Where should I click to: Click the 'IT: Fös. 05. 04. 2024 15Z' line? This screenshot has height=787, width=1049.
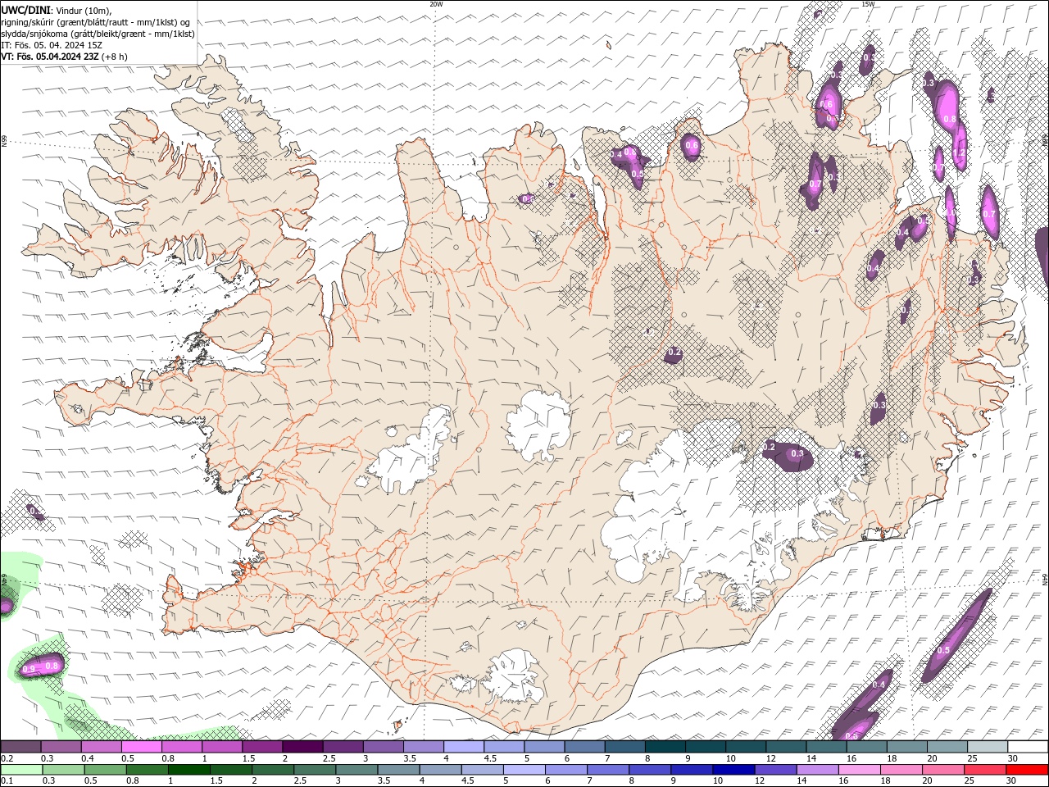[52, 45]
